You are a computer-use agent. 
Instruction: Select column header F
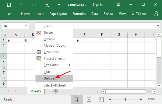102,35
